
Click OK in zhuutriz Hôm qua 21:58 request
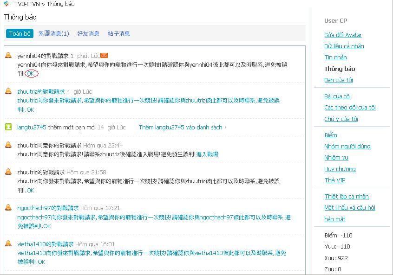tap(30, 191)
